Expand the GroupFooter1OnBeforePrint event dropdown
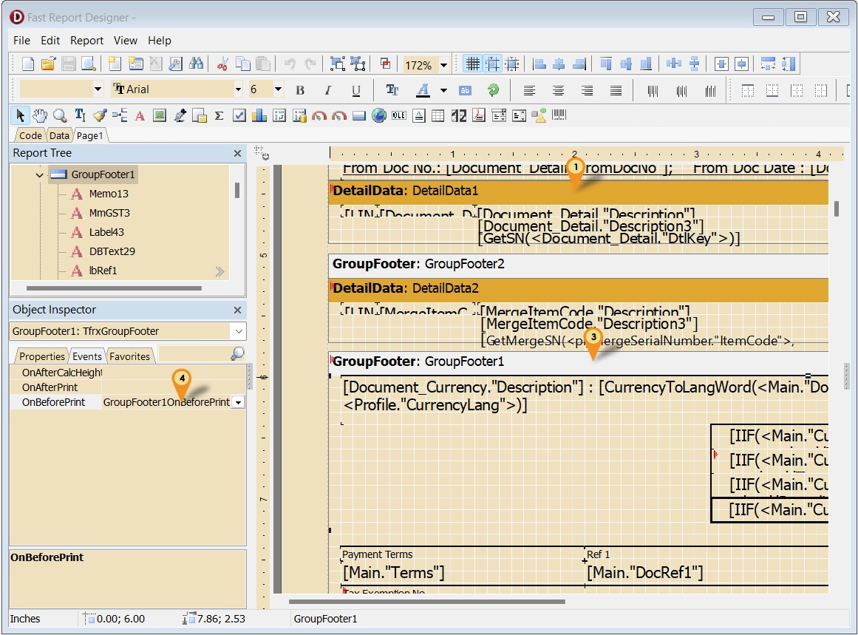Image resolution: width=858 pixels, height=635 pixels. [x=238, y=401]
